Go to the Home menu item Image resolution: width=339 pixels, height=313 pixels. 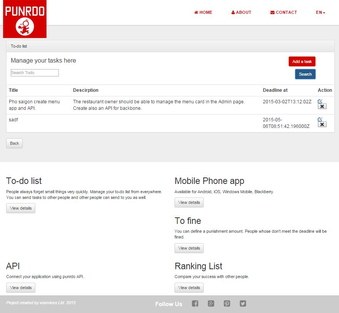[203, 12]
